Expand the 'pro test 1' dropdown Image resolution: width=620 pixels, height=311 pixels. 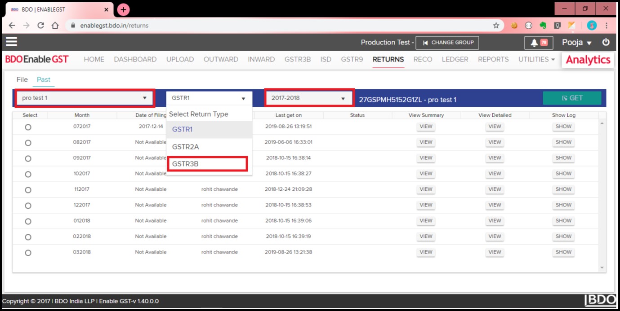pyautogui.click(x=85, y=98)
